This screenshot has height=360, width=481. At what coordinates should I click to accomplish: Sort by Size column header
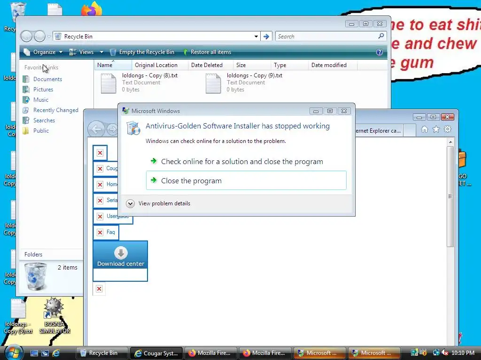click(x=252, y=65)
